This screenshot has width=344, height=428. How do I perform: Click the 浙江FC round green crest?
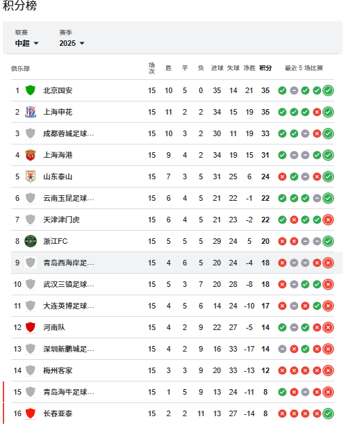pyautogui.click(x=31, y=241)
